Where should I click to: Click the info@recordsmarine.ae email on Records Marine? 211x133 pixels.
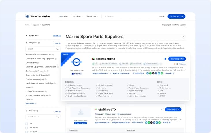tap(120, 73)
